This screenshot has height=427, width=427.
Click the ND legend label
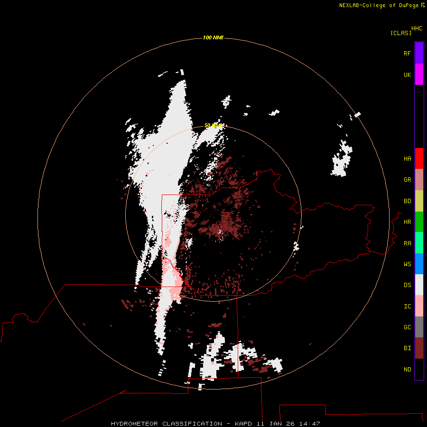pyautogui.click(x=407, y=370)
